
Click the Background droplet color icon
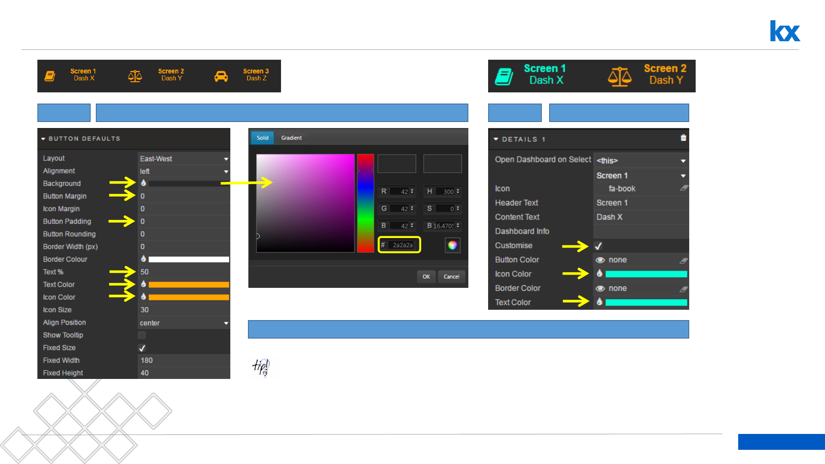(144, 183)
